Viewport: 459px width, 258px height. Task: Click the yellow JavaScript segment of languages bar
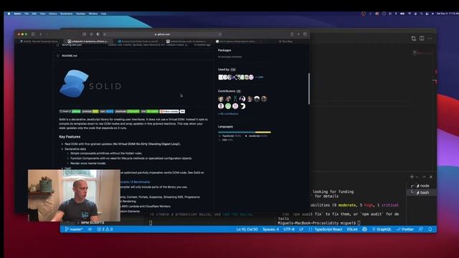click(x=263, y=132)
